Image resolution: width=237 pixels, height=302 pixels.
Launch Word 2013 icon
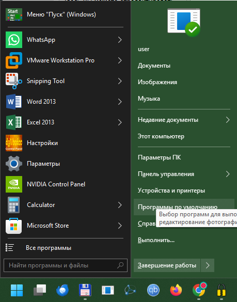(x=14, y=102)
